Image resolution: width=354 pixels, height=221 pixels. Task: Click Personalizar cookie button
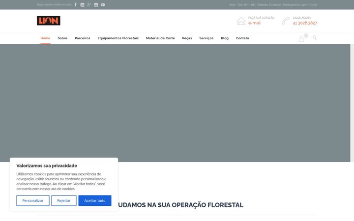pos(33,200)
